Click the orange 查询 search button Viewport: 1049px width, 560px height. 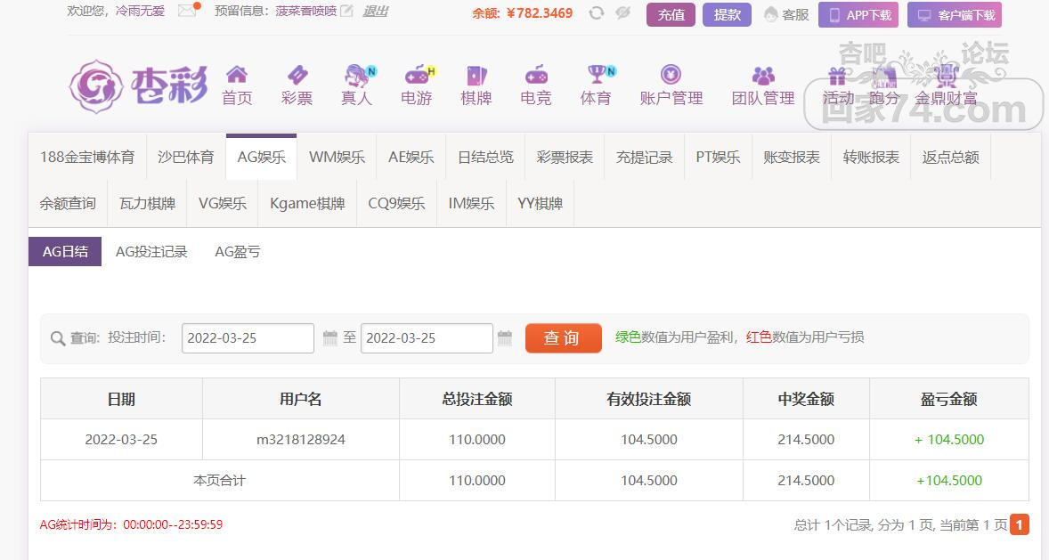[x=564, y=338]
